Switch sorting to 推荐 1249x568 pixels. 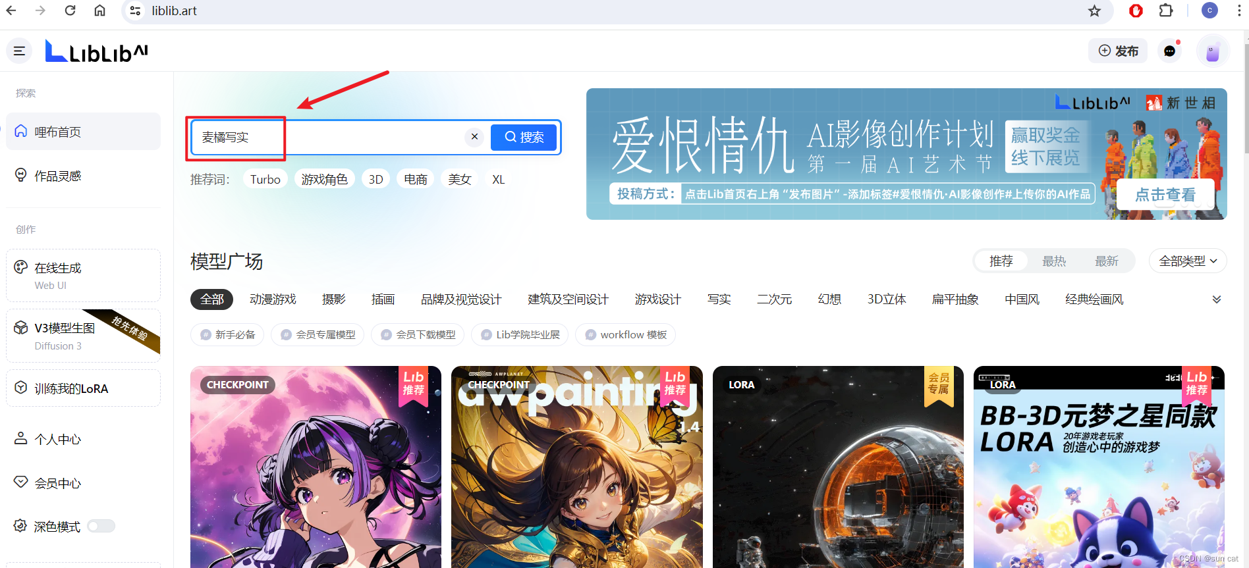(x=1001, y=261)
